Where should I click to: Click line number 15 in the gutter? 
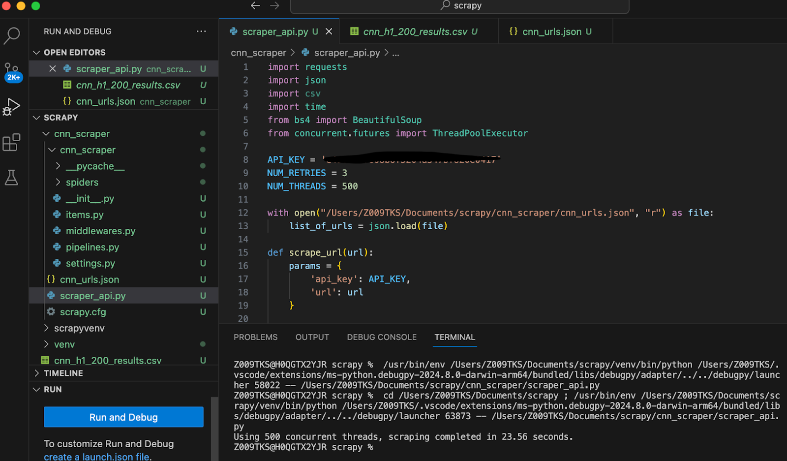243,252
